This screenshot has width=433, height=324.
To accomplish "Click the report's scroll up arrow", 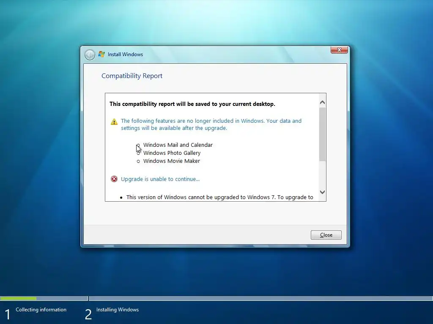I will (322, 103).
